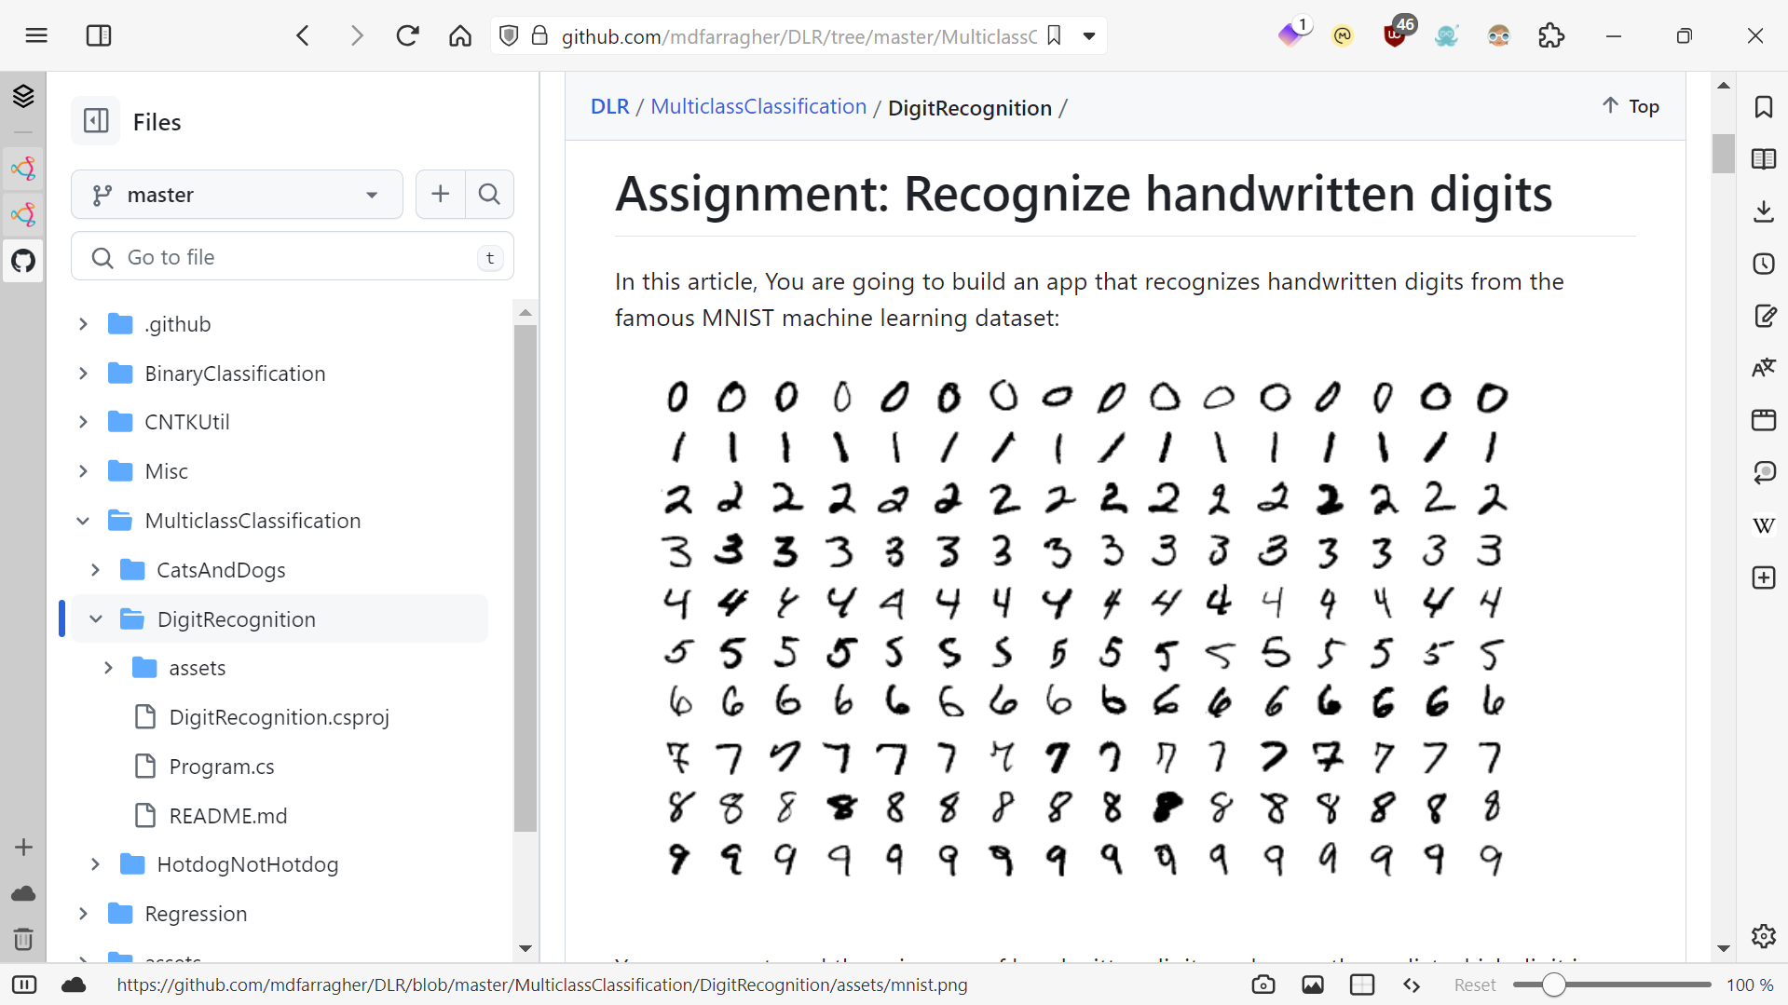This screenshot has height=1005, width=1788.
Task: Click the GitHub icon in left sidebar
Action: pos(23,261)
